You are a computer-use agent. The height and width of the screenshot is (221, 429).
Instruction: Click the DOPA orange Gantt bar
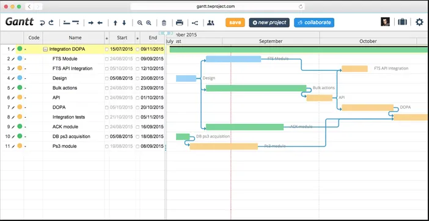368,107
